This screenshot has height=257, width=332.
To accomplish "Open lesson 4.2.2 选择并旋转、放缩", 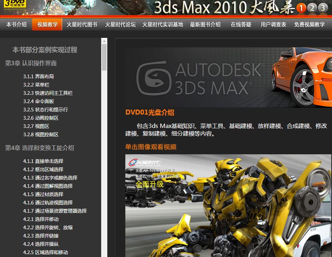I will [48, 227].
